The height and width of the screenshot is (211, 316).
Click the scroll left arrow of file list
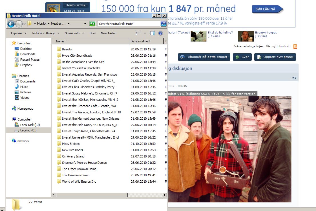pos(54,195)
